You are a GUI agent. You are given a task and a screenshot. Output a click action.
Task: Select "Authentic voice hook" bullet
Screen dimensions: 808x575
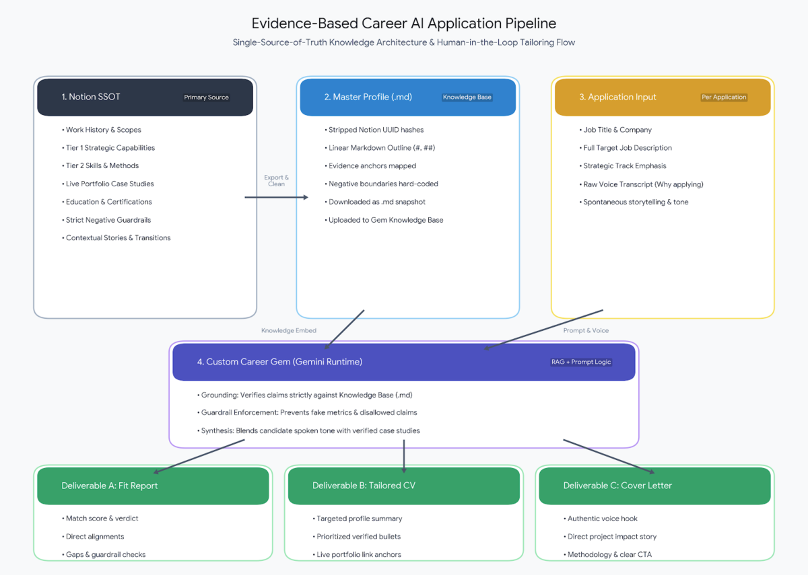[601, 519]
